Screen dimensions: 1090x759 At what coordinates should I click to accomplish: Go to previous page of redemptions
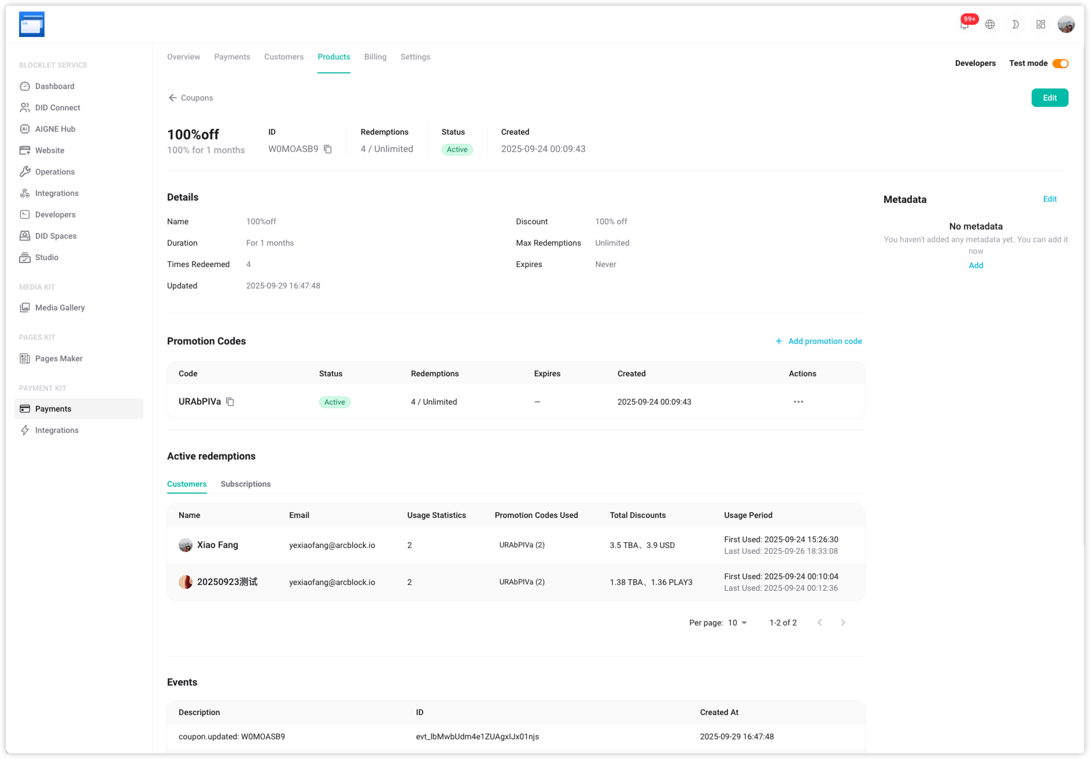[x=819, y=623]
